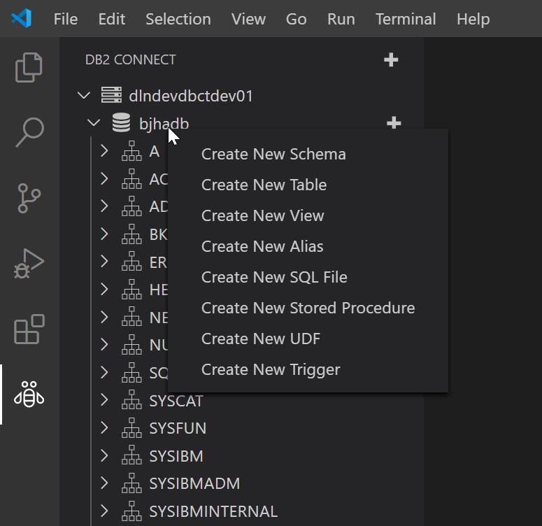The image size is (542, 526).
Task: Expand the SYSFUN schema chevron
Action: (104, 427)
